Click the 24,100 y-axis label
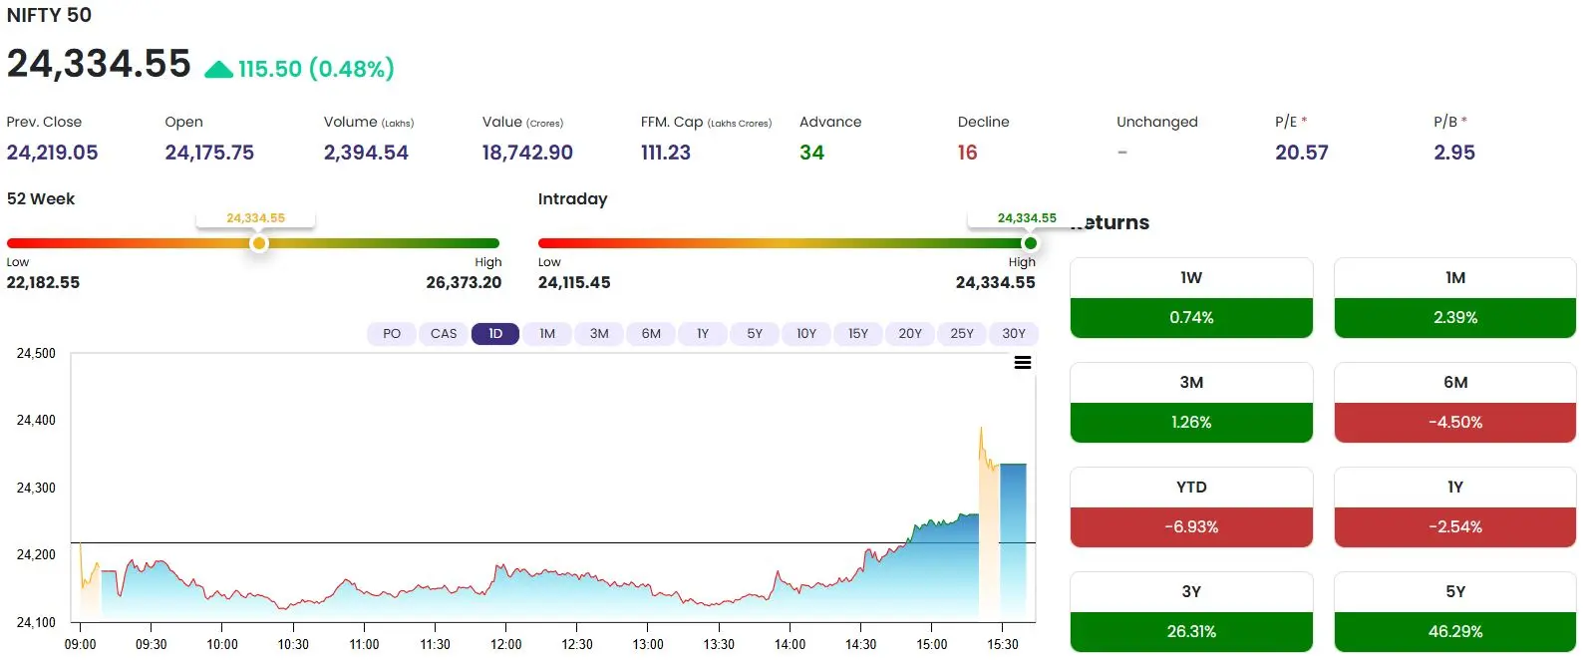The height and width of the screenshot is (662, 1588). pyautogui.click(x=36, y=622)
